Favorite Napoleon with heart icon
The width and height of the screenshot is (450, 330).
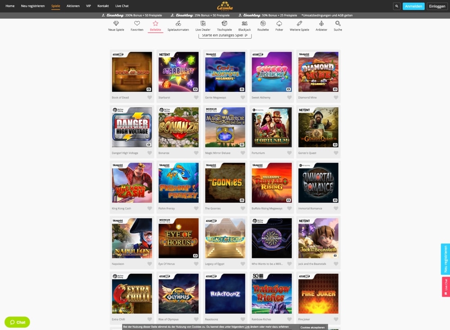(149, 264)
